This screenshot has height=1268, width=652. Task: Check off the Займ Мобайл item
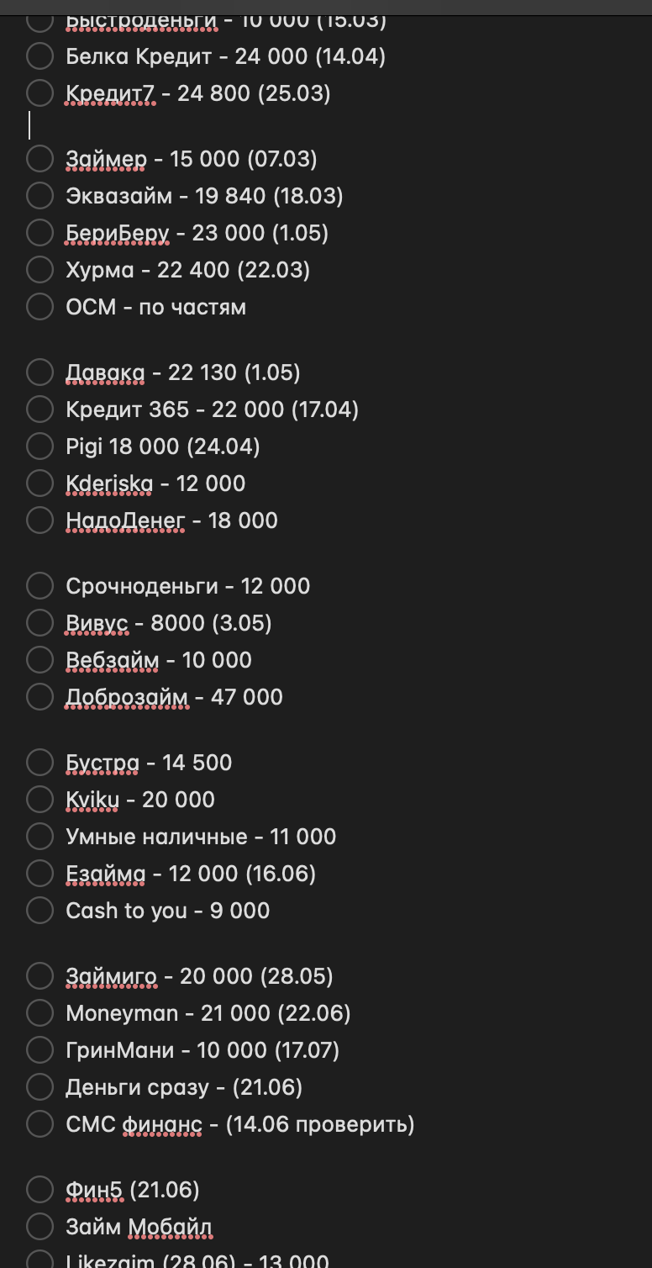coord(39,1227)
